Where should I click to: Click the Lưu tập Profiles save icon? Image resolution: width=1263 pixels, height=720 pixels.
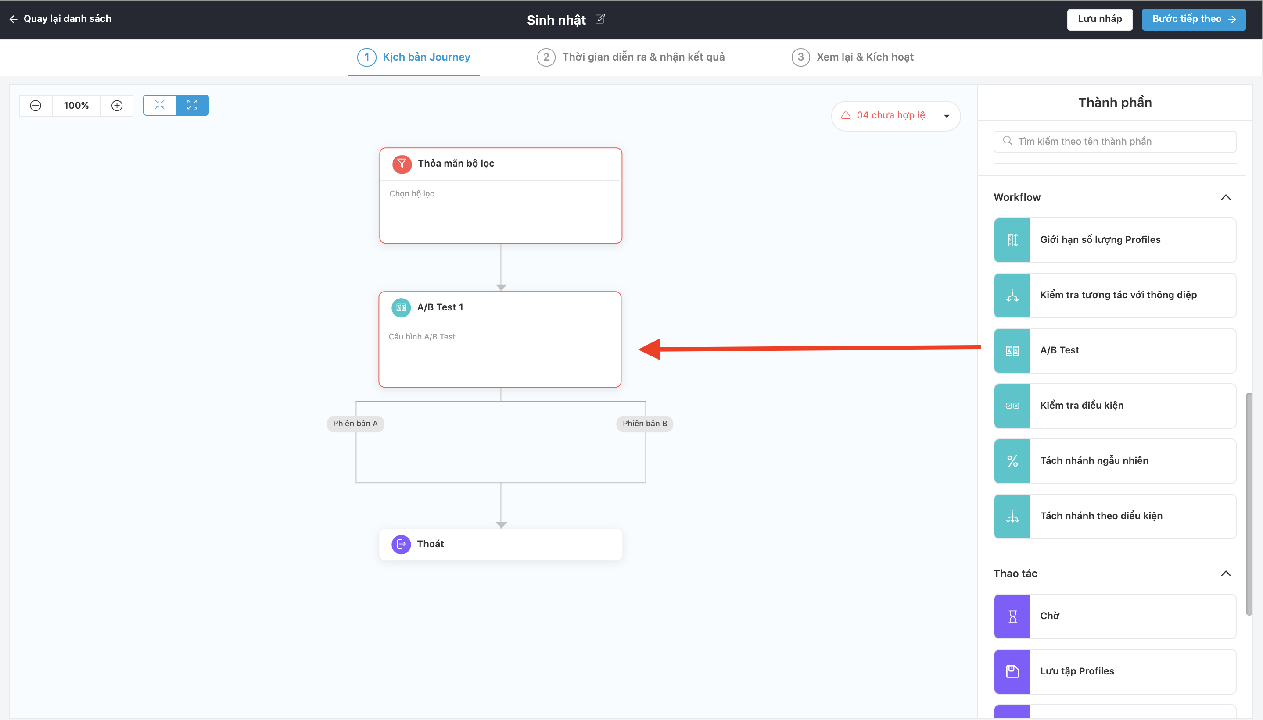pos(1012,671)
